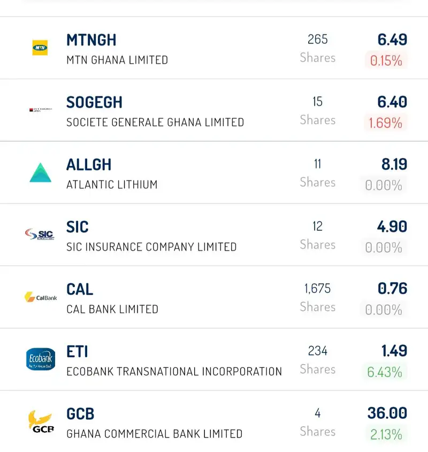Tap the MTN yellow logo icon
The width and height of the screenshot is (428, 452).
coord(40,48)
